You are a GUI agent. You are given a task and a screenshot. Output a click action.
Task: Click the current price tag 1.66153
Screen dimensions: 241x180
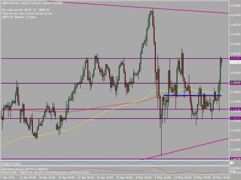(235, 62)
